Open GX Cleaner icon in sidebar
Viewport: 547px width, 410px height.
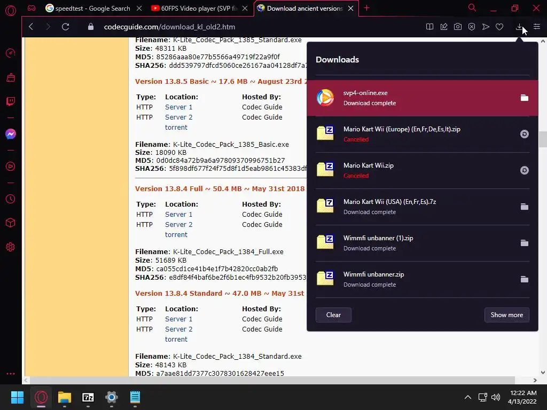pyautogui.click(x=11, y=77)
